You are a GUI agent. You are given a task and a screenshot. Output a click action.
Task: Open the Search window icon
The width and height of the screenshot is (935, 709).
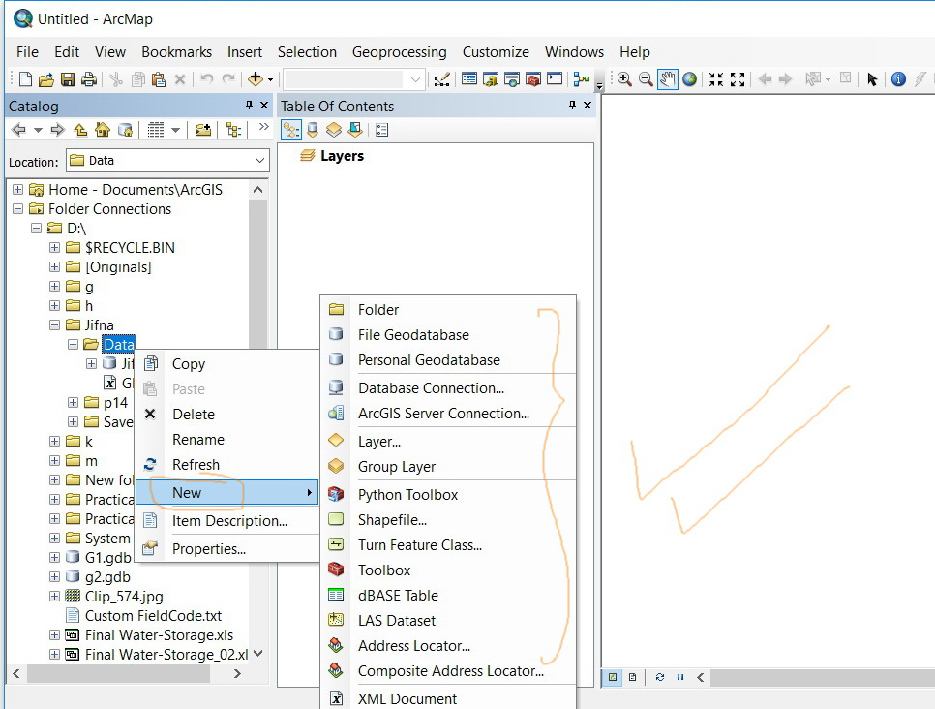pos(512,78)
